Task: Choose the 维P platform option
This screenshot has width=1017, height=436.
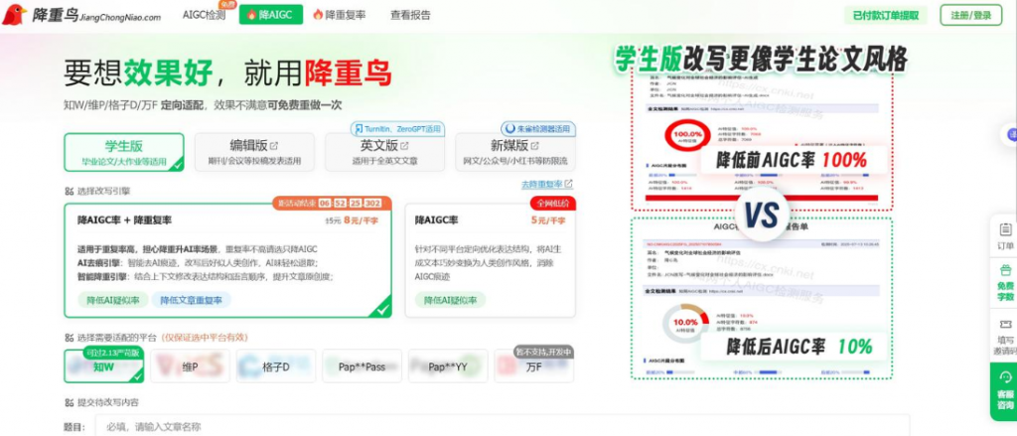Action: click(x=190, y=366)
